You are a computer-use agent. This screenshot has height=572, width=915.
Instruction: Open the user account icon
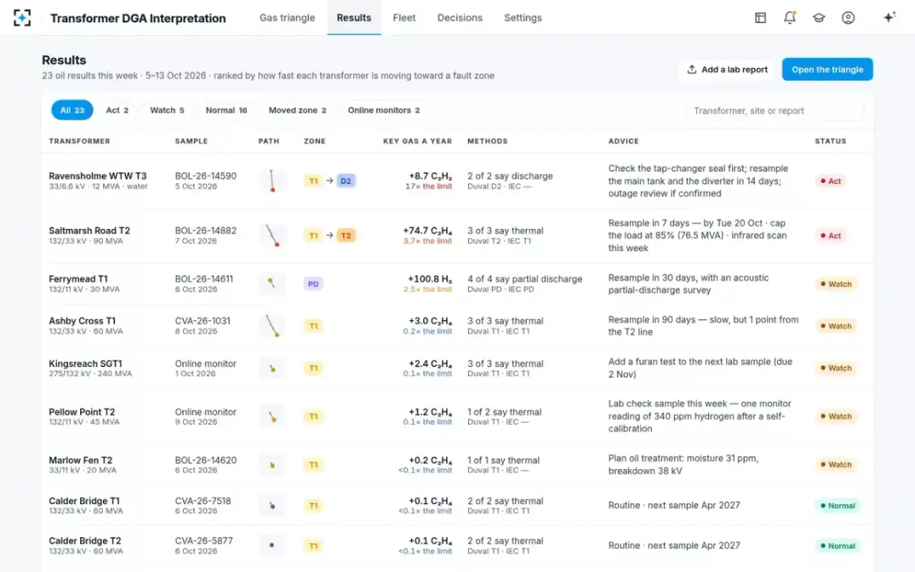click(848, 18)
